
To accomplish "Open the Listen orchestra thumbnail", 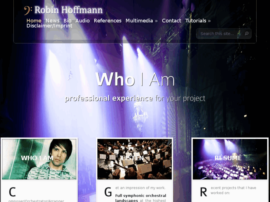I will click(134, 159).
